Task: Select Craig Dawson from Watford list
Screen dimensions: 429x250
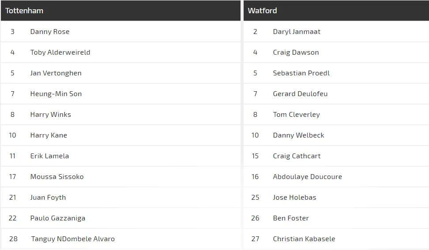Action: pyautogui.click(x=296, y=52)
